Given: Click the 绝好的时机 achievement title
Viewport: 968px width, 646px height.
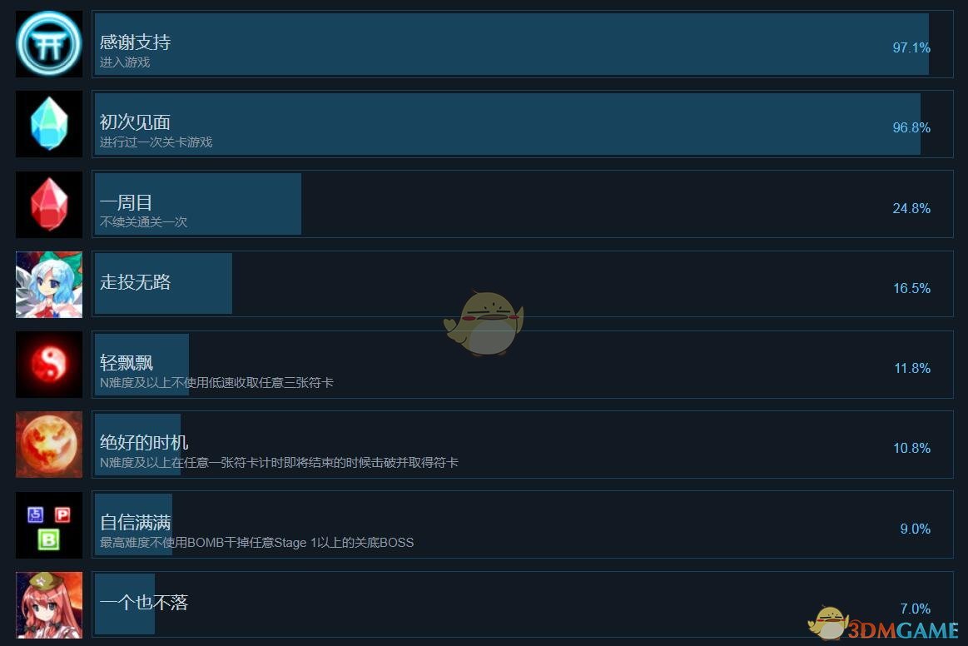Looking at the screenshot, I should (x=144, y=442).
